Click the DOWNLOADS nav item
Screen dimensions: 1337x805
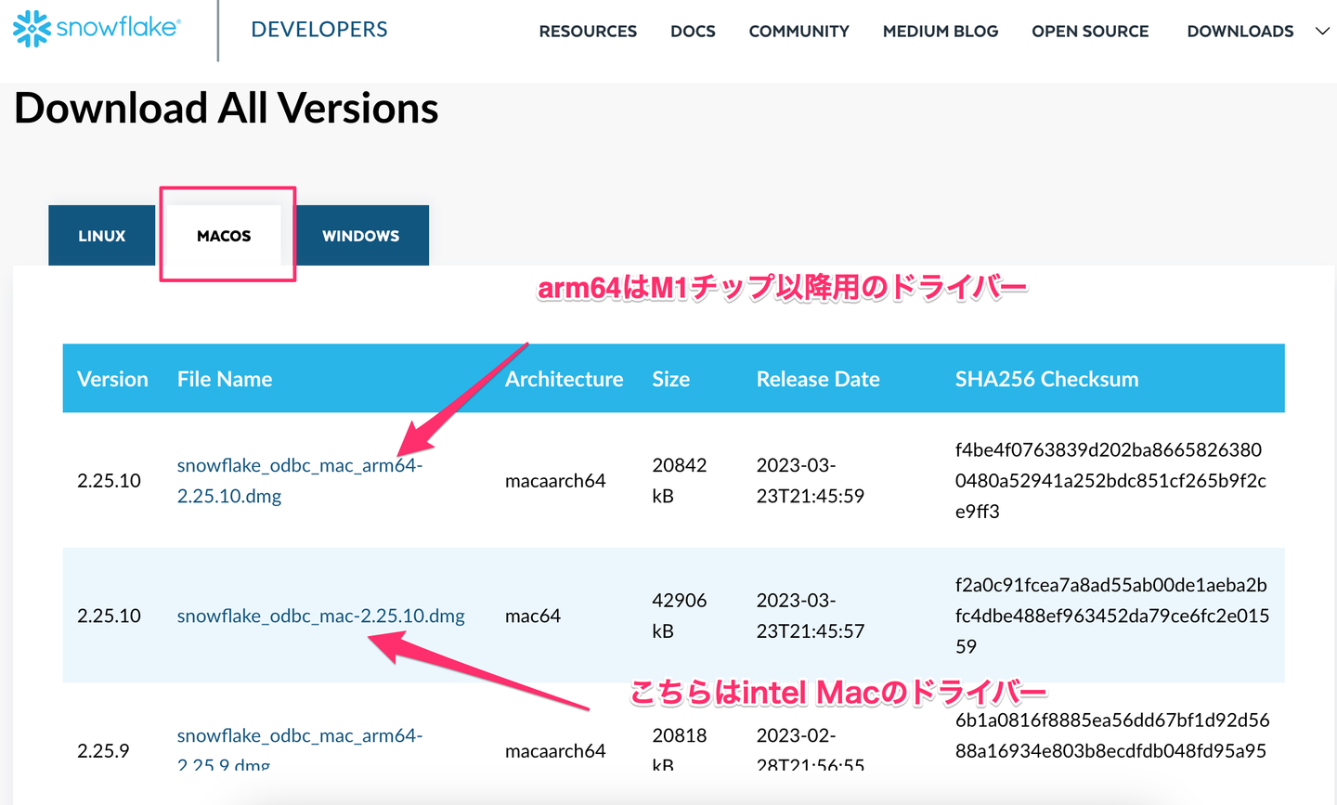pyautogui.click(x=1240, y=32)
